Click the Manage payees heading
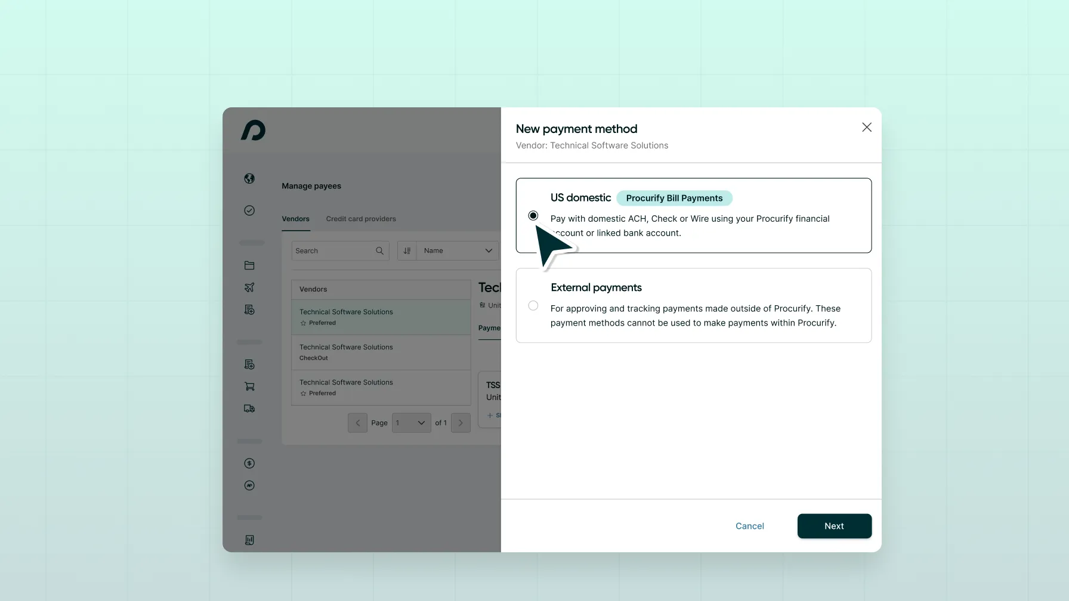The height and width of the screenshot is (601, 1069). tap(311, 186)
